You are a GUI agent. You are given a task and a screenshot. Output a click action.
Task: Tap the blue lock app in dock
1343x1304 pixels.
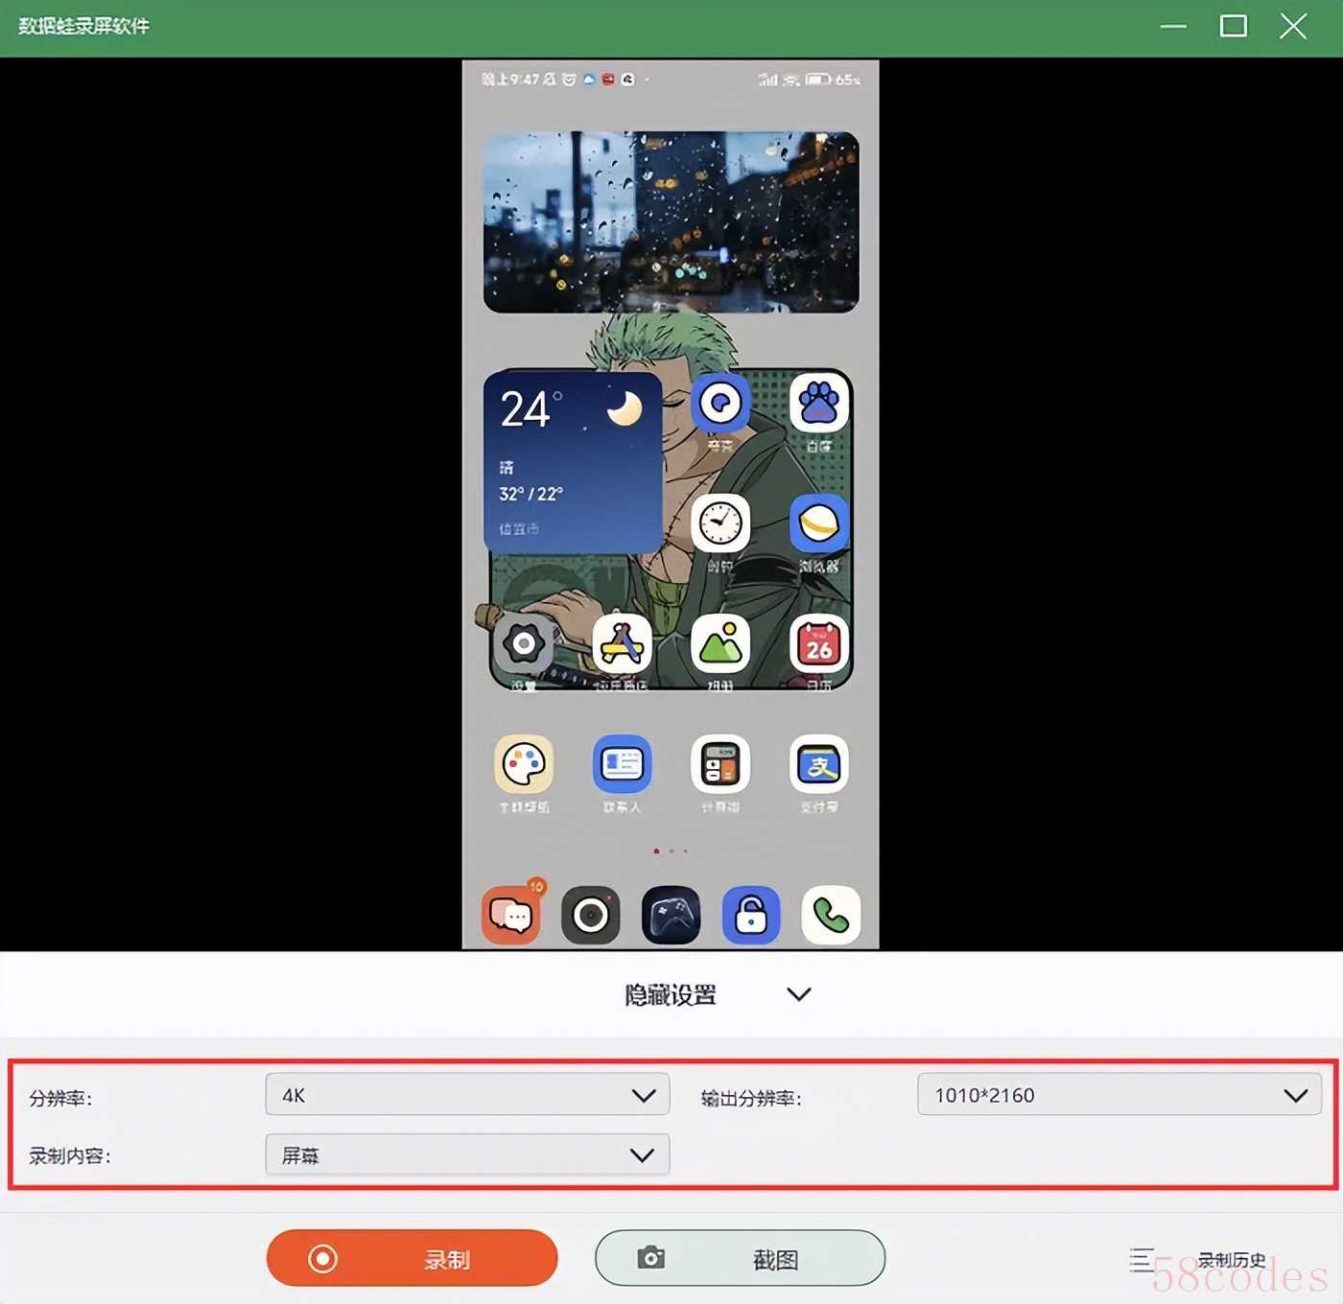tap(751, 915)
